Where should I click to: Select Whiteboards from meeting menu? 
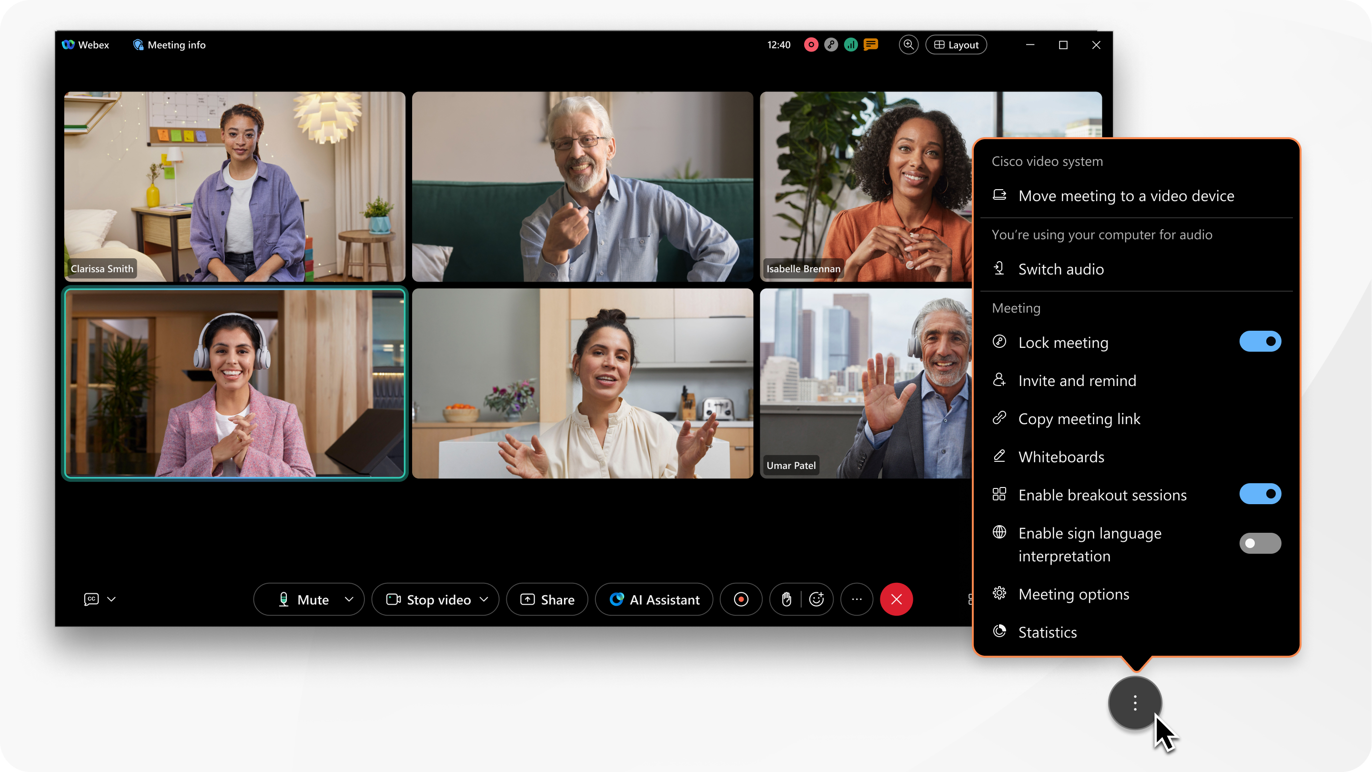[1061, 456]
